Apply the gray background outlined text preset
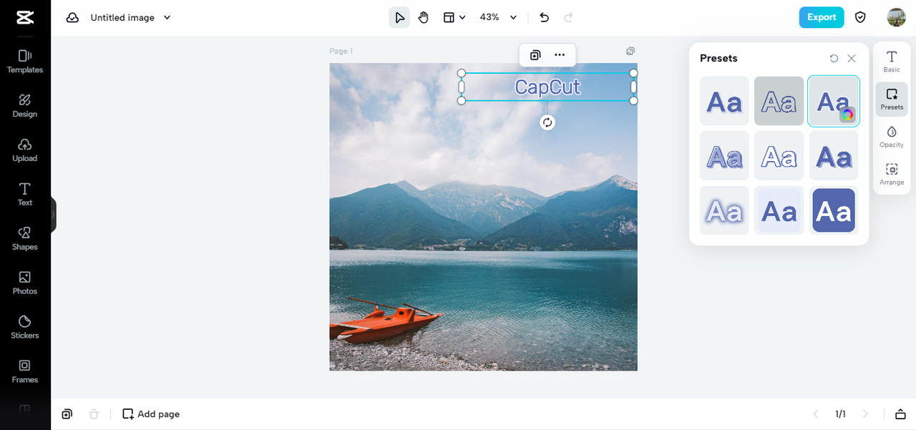The width and height of the screenshot is (916, 430). [779, 101]
